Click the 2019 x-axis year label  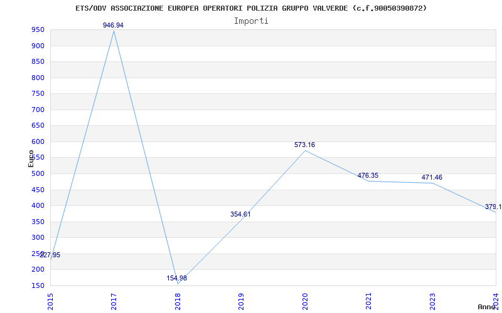tap(242, 302)
